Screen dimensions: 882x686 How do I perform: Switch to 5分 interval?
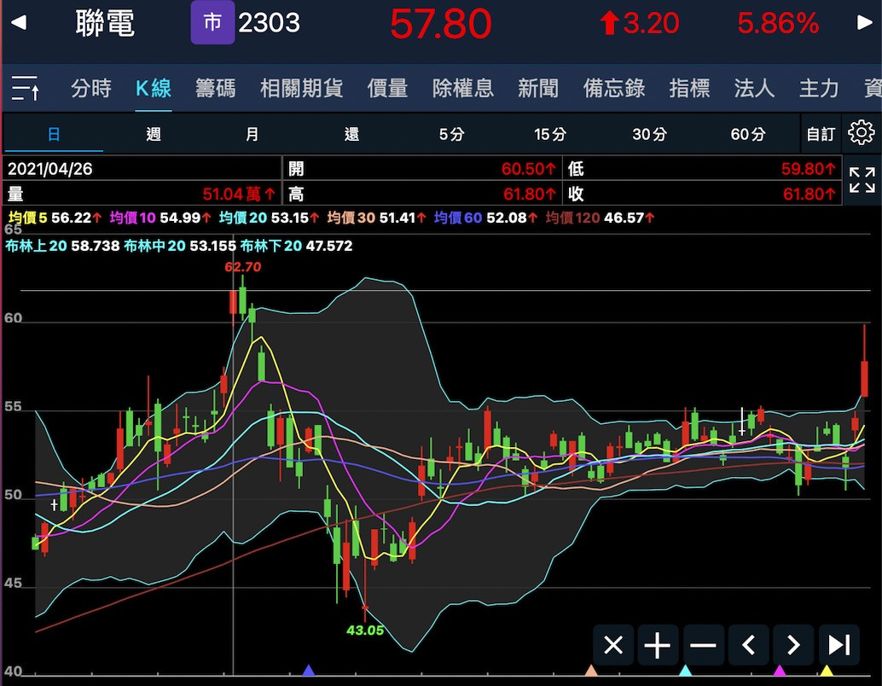(x=451, y=134)
